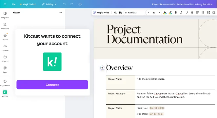
Task: Open the Apps sidebar tab
Action: click(5, 70)
